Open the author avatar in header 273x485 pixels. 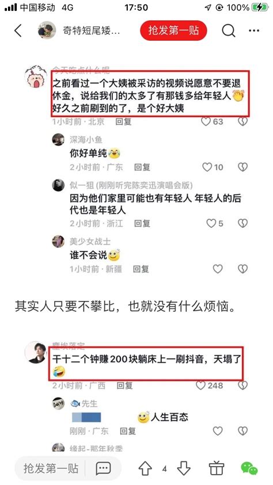(x=47, y=30)
